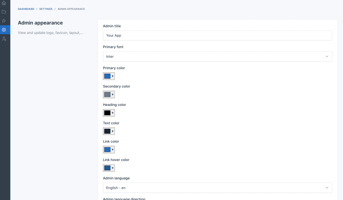Expand the Admin language dropdown
Image resolution: width=343 pixels, height=200 pixels.
tap(217, 188)
